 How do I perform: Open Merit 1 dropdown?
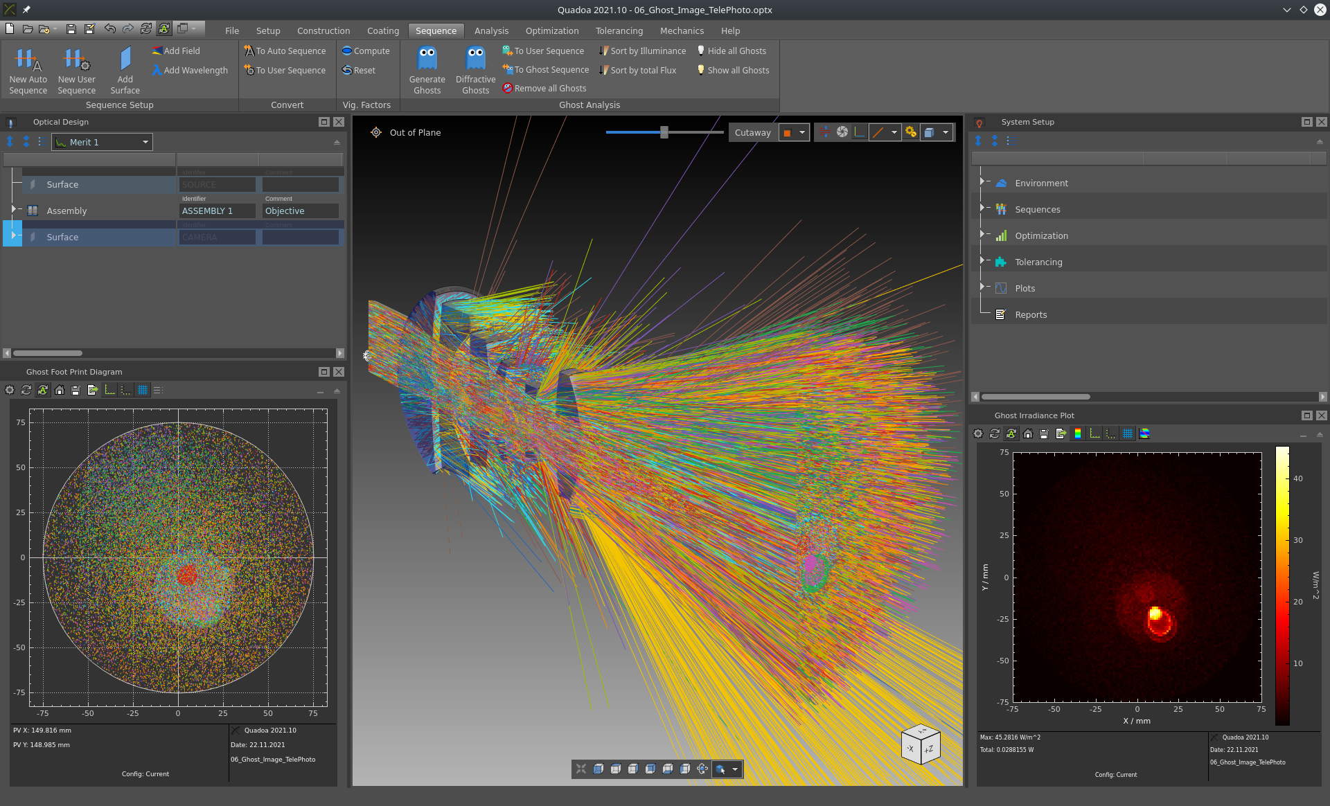103,142
